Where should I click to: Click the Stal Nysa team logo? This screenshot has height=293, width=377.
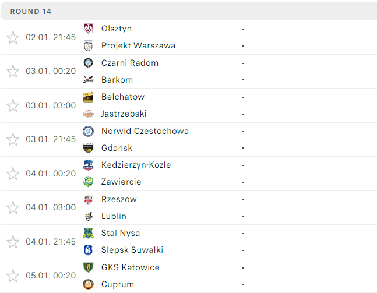[x=88, y=233]
